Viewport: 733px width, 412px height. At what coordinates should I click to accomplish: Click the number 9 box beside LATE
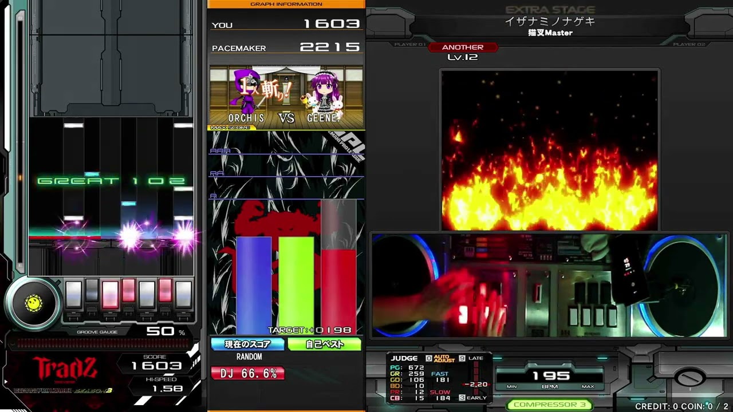tap(462, 358)
